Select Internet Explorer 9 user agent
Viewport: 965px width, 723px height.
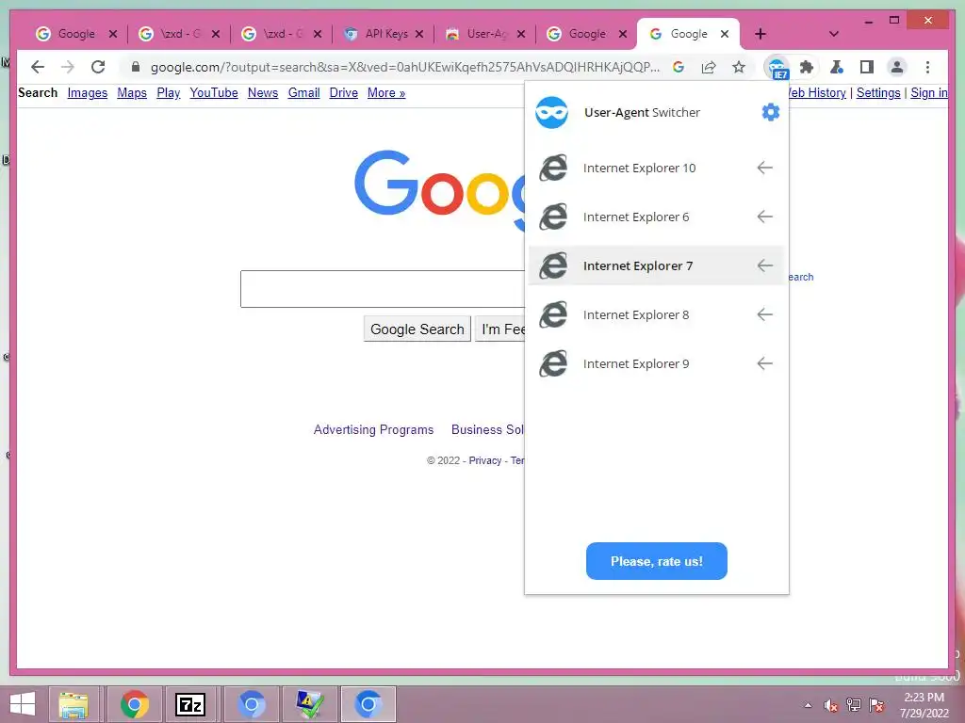[656, 364]
